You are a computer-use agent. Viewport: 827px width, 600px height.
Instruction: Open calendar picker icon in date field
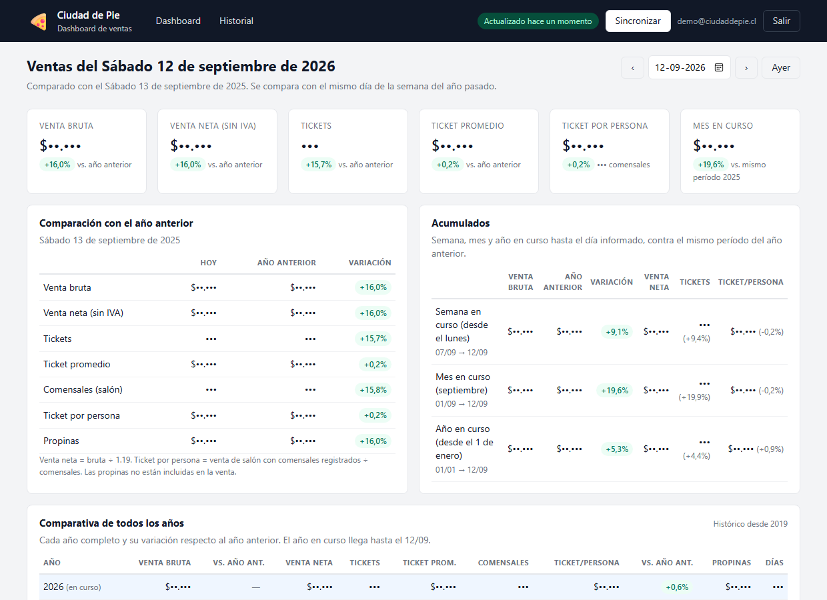click(719, 67)
